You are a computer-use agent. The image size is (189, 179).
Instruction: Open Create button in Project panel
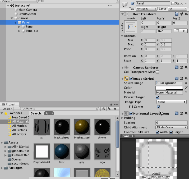point(7,109)
